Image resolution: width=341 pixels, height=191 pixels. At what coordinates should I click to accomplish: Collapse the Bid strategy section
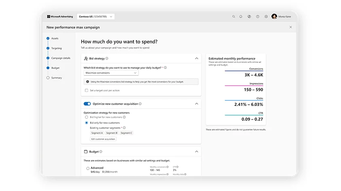[x=197, y=58]
